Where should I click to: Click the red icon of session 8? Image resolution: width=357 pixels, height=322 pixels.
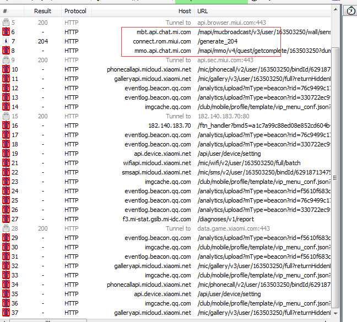click(x=6, y=51)
